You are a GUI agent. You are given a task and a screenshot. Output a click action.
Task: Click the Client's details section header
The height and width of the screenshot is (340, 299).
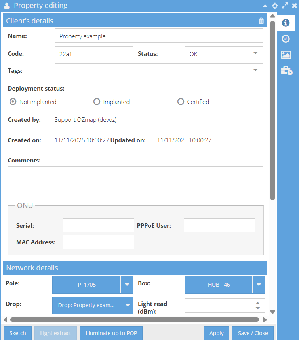[135, 21]
